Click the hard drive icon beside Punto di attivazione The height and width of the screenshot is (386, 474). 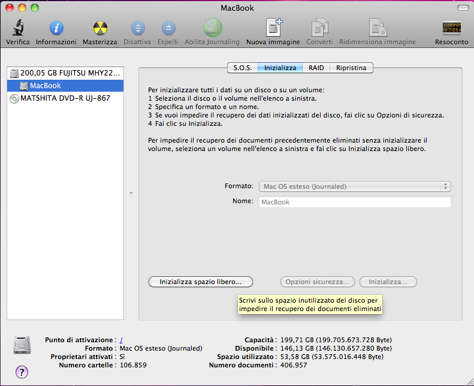22,345
